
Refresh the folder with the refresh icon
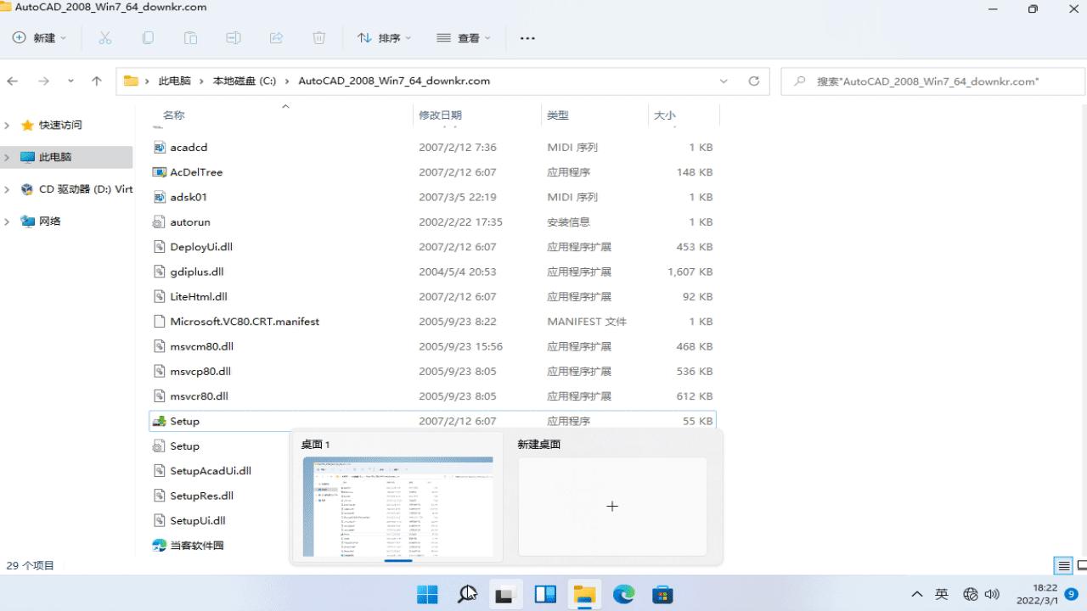coord(754,81)
